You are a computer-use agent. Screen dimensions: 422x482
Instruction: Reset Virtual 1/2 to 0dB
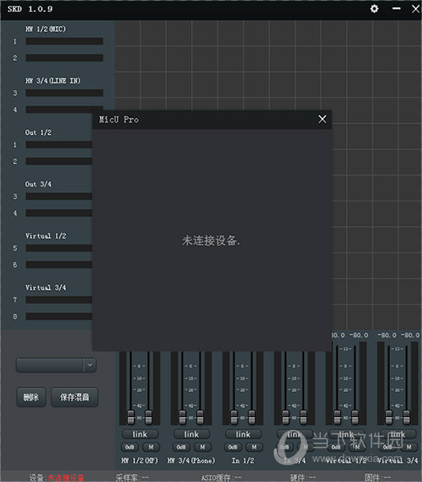pos(336,447)
